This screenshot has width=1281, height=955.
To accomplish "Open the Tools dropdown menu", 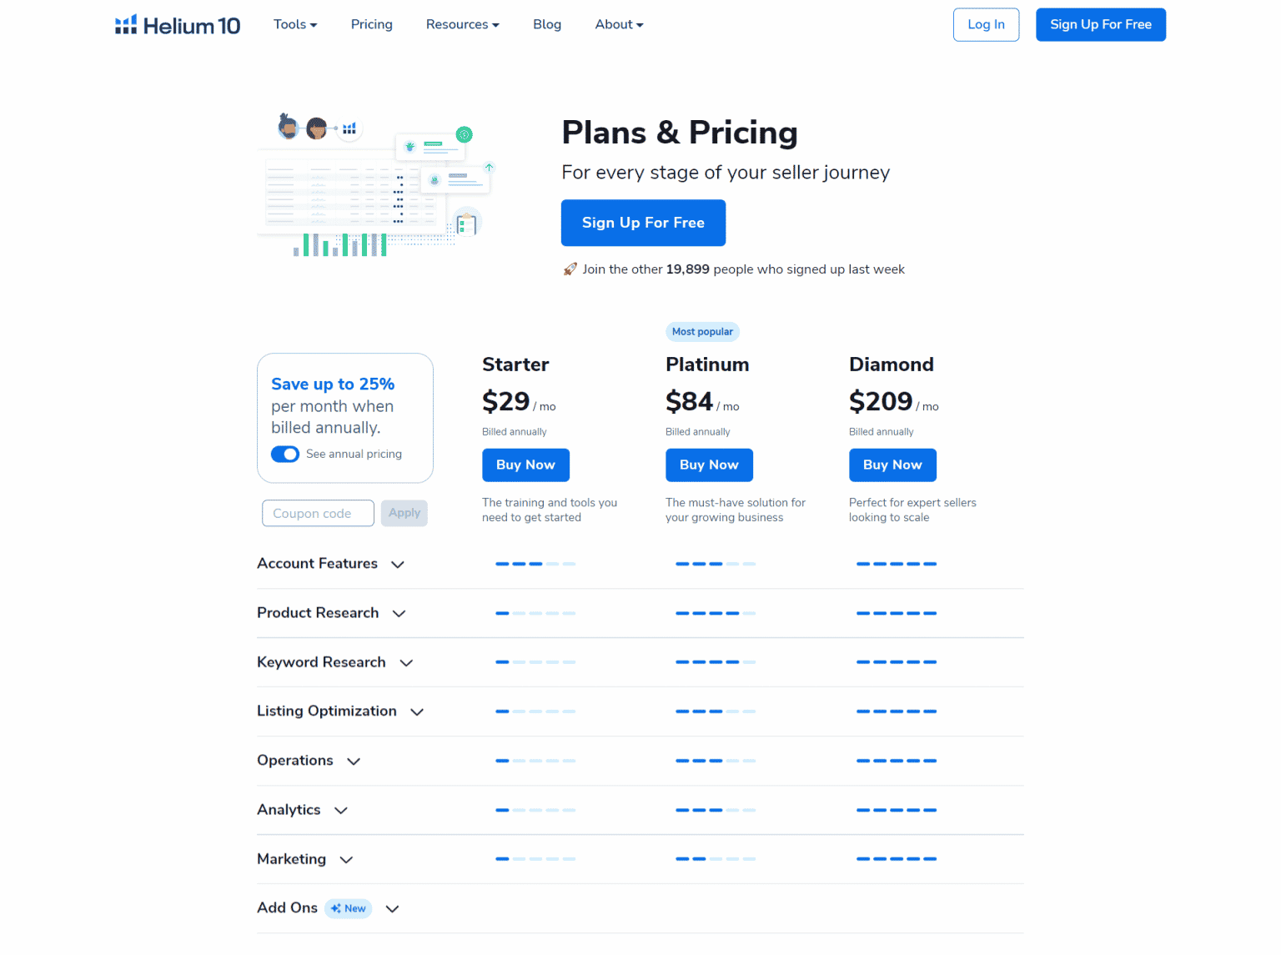I will [x=295, y=25].
